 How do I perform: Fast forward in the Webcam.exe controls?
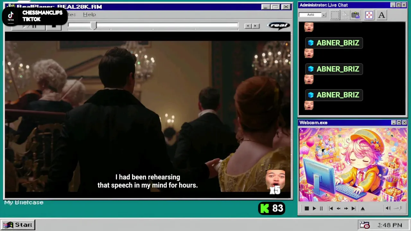[x=346, y=209]
